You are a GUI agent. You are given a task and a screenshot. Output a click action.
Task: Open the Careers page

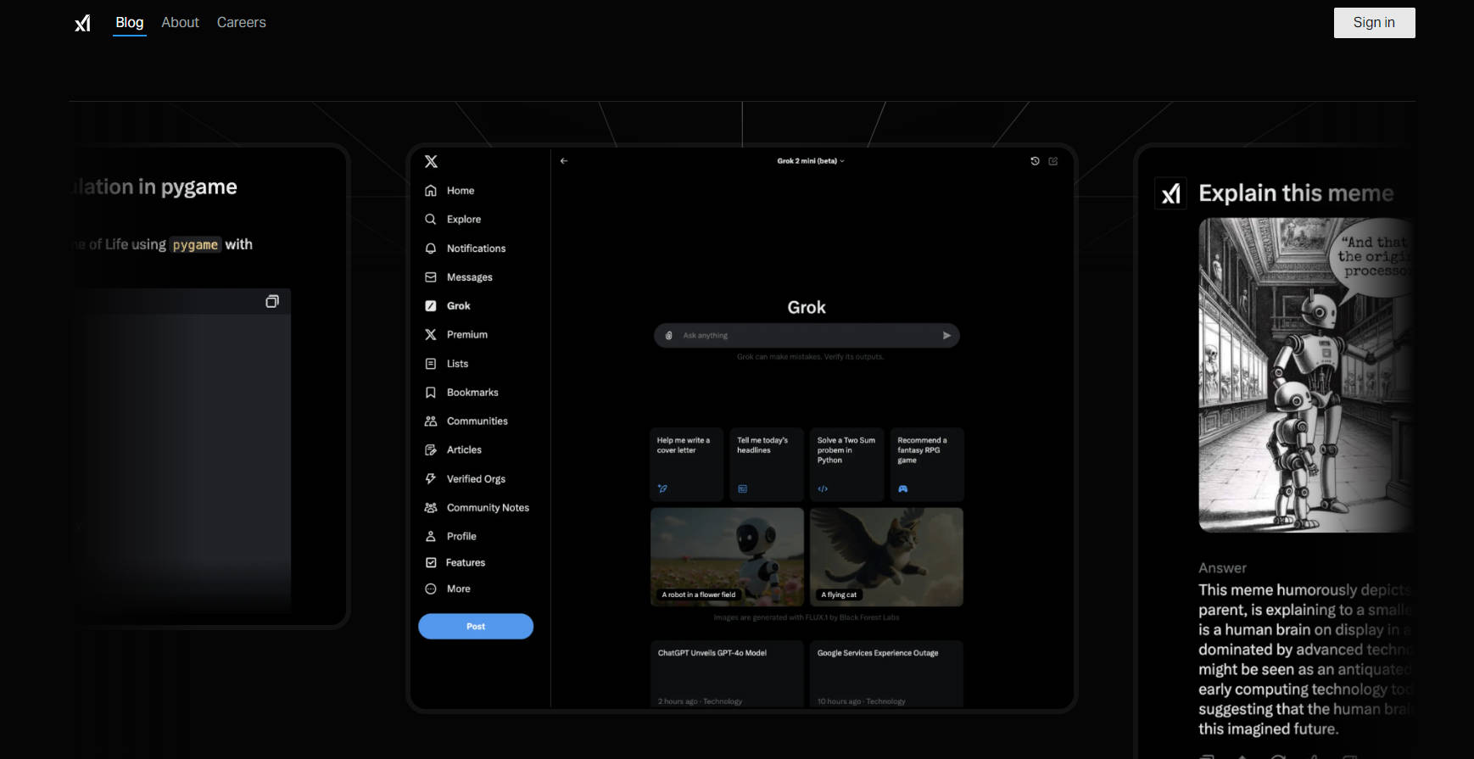241,23
